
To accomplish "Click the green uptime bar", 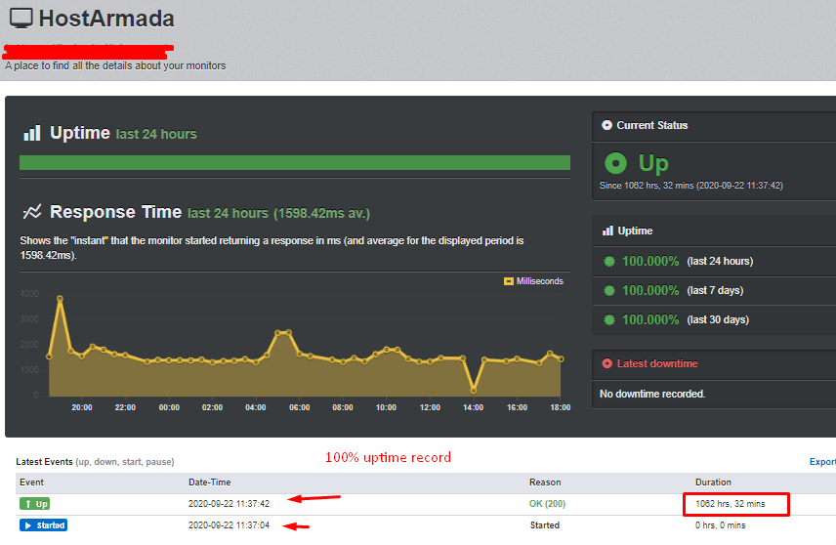I will pyautogui.click(x=295, y=163).
